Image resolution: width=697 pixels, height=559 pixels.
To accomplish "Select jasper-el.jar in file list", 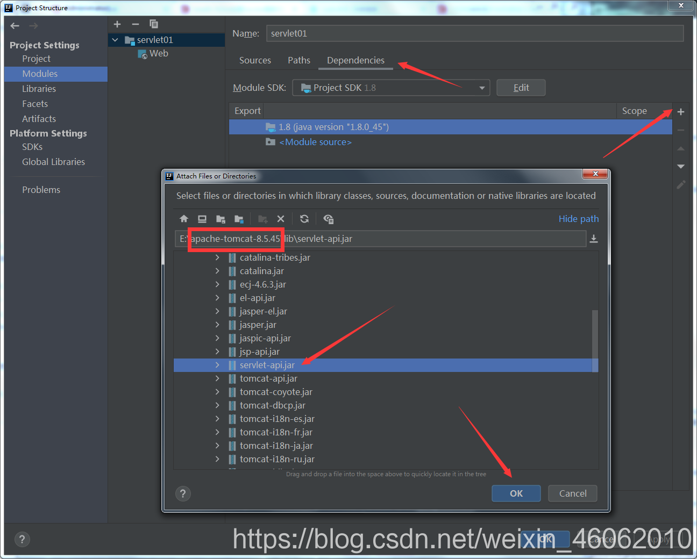I will (263, 311).
